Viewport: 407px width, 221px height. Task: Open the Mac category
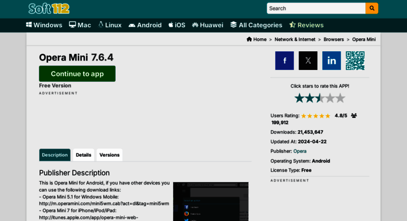(80, 25)
